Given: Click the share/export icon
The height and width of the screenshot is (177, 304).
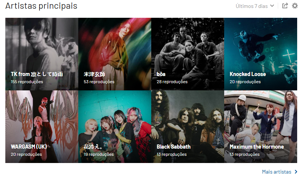Looking at the screenshot, I should click(285, 6).
